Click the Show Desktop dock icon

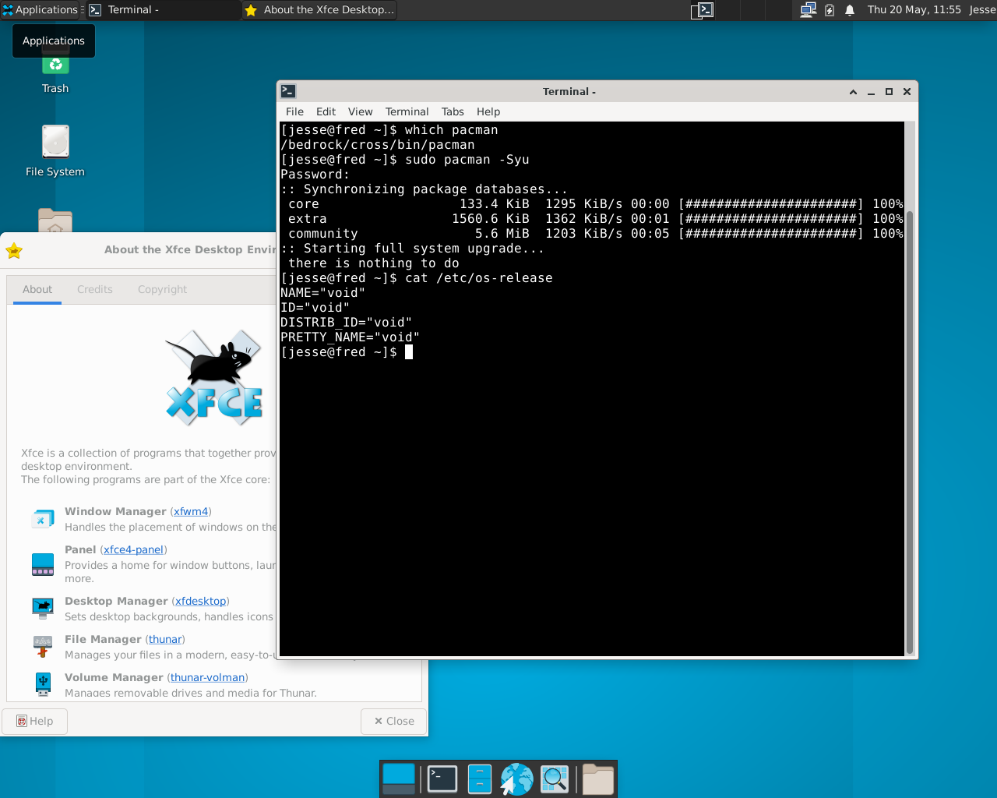399,779
